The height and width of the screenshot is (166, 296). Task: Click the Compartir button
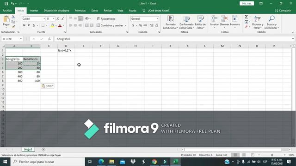[x=283, y=11]
